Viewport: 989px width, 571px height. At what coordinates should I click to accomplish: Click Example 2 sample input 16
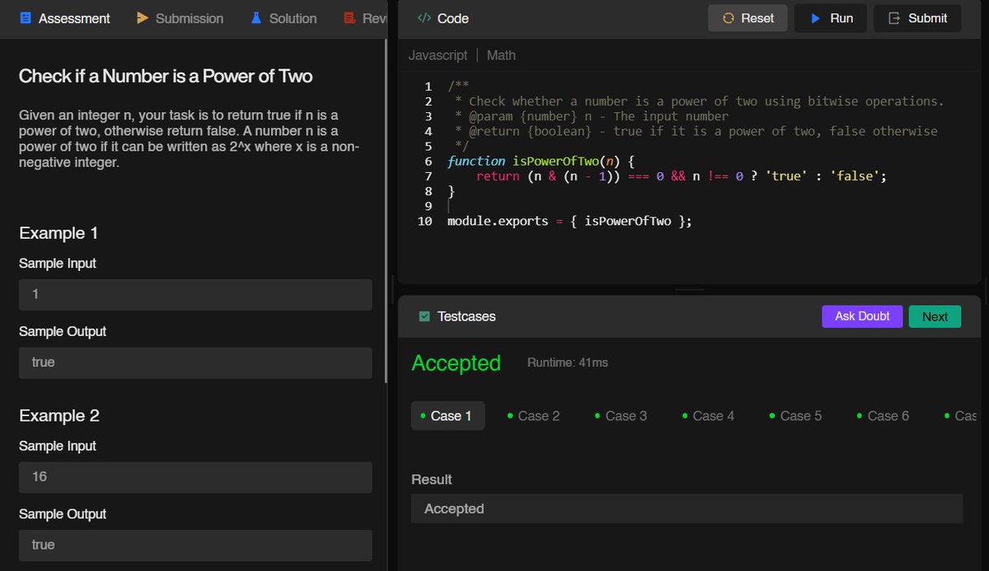click(x=195, y=477)
